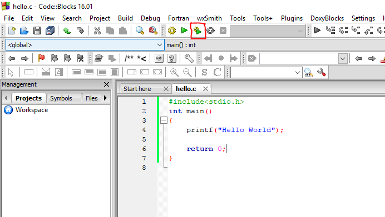
Task: Undo the last edit
Action: pyautogui.click(x=67, y=31)
